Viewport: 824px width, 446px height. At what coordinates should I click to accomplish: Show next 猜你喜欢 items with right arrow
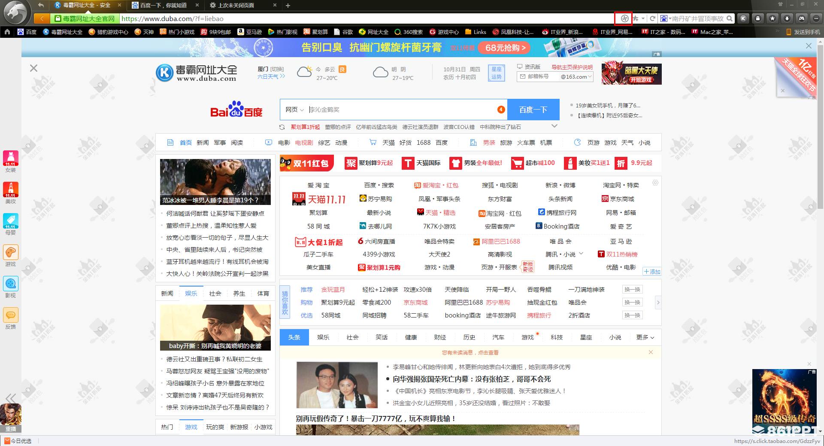pyautogui.click(x=658, y=302)
